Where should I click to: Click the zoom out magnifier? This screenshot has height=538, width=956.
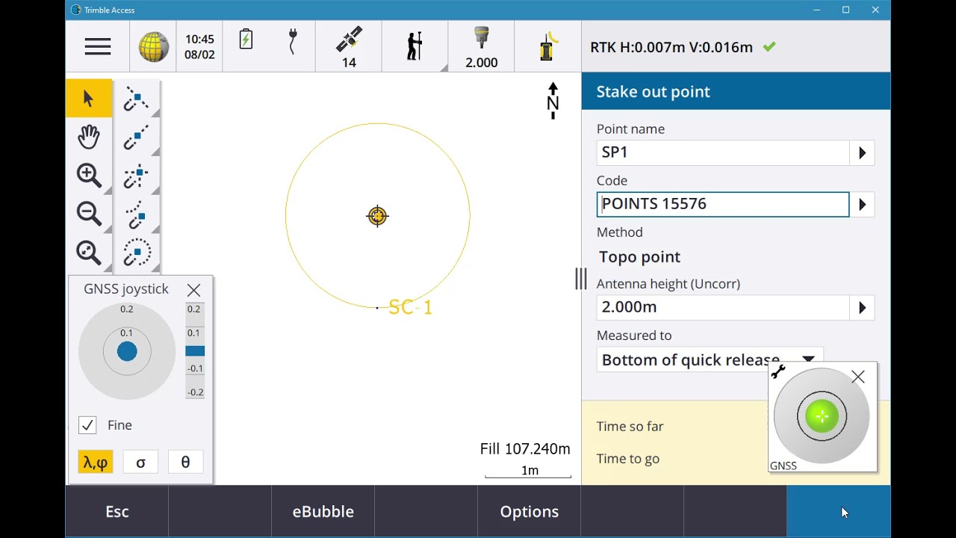pyautogui.click(x=89, y=214)
